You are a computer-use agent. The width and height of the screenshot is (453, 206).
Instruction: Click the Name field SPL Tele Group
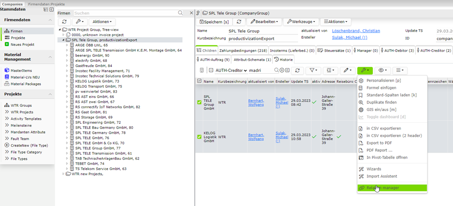(263, 31)
